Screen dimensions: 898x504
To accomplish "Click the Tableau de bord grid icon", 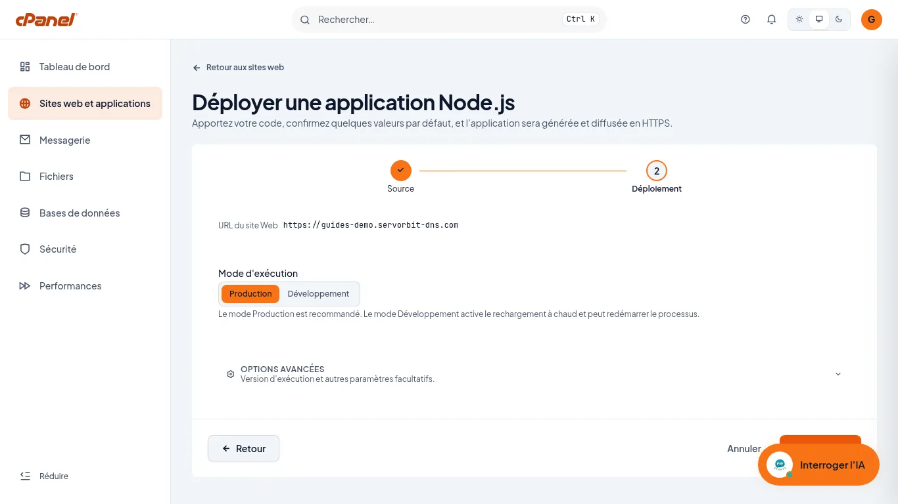I will pyautogui.click(x=25, y=66).
